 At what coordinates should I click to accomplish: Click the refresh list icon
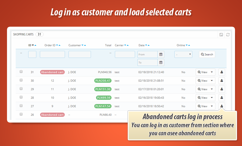click(228, 34)
